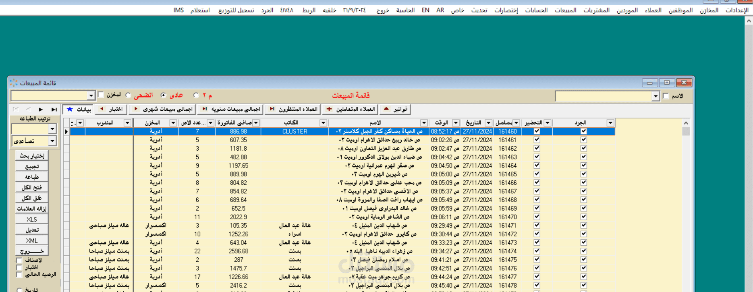Go to the previous record arrow
Screen dimensions: 753x292
click(x=28, y=109)
